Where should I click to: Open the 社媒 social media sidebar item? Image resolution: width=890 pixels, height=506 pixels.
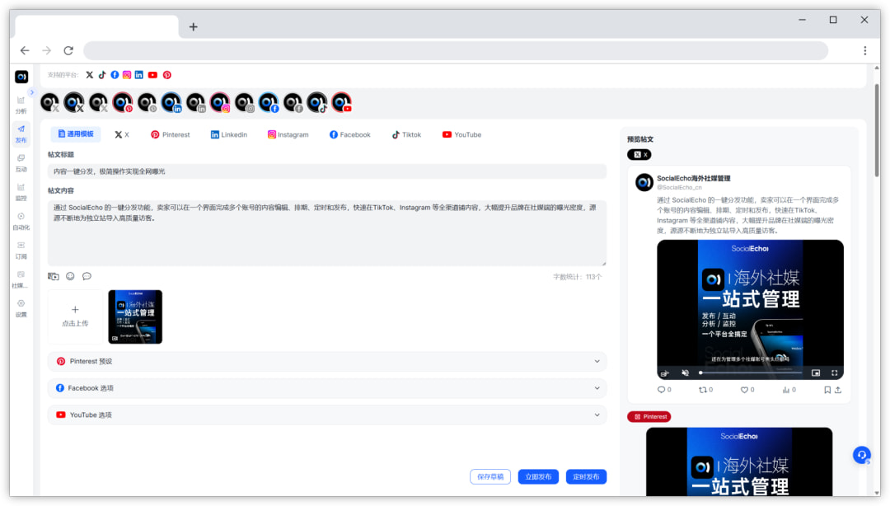click(21, 279)
